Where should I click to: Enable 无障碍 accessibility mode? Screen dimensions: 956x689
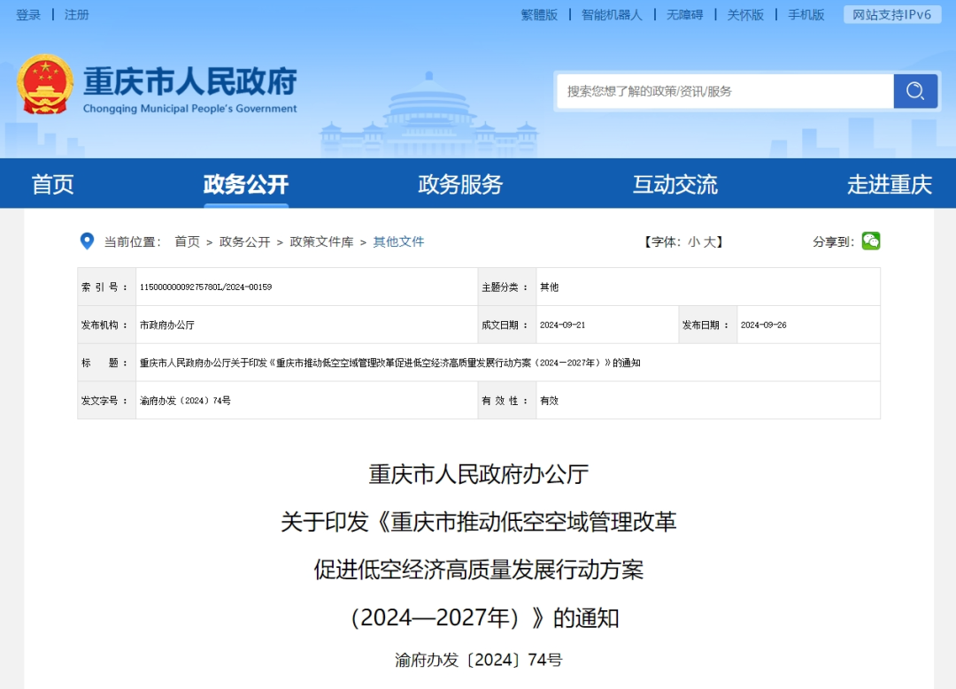click(x=684, y=14)
